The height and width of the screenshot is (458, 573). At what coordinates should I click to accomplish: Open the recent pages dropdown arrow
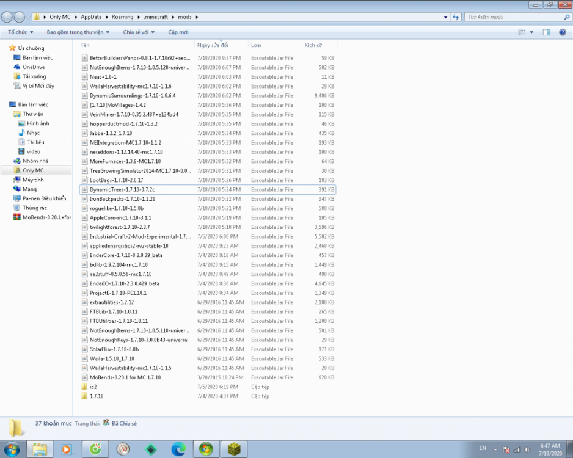28,17
